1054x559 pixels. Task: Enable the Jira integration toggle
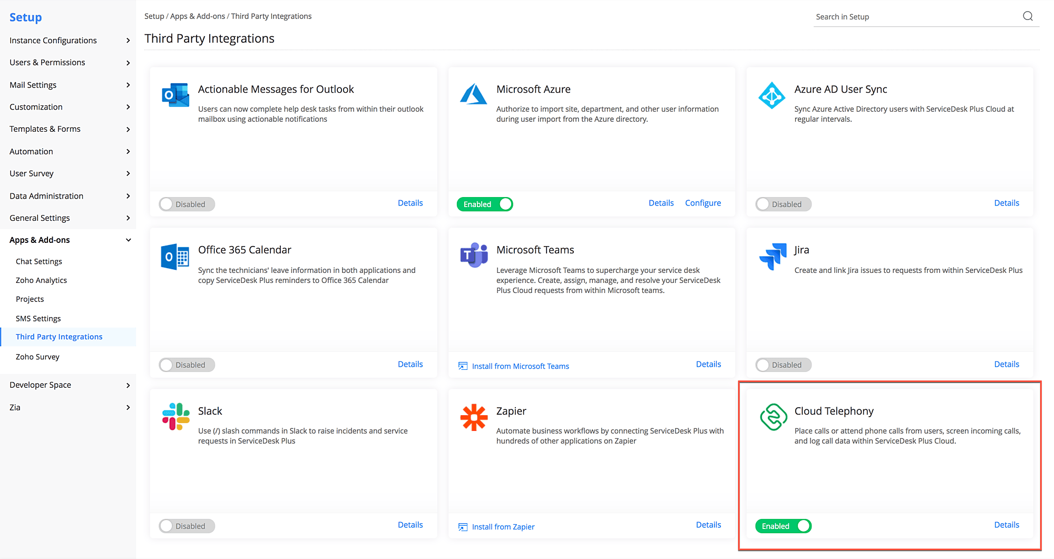point(783,365)
